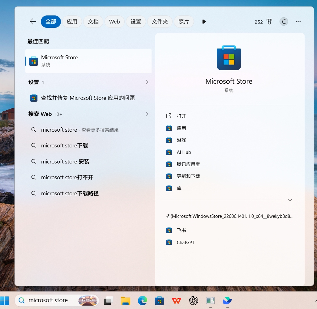The image size is (317, 309).
Task: Open the three-dot options menu
Action: coord(298,22)
